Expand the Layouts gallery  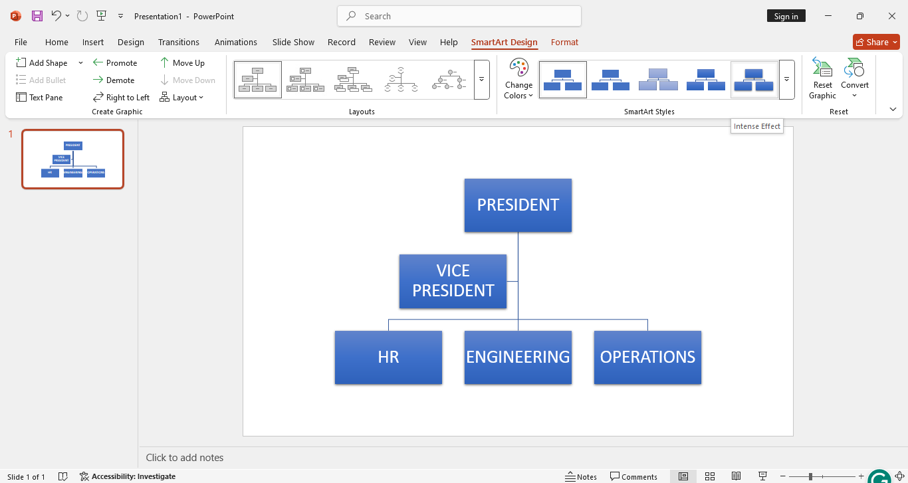[481, 79]
